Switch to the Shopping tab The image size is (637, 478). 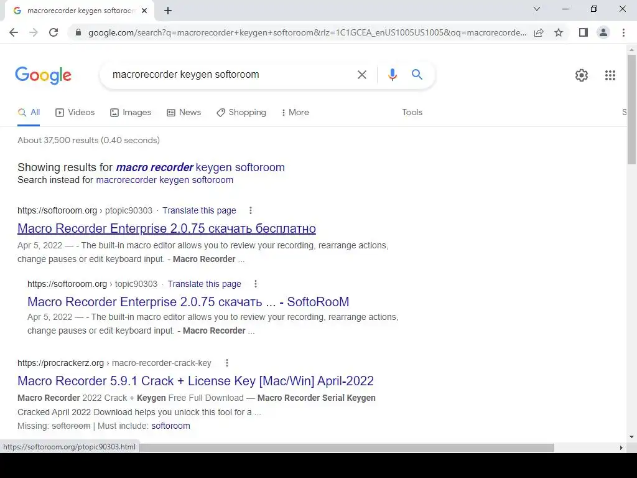tap(241, 113)
